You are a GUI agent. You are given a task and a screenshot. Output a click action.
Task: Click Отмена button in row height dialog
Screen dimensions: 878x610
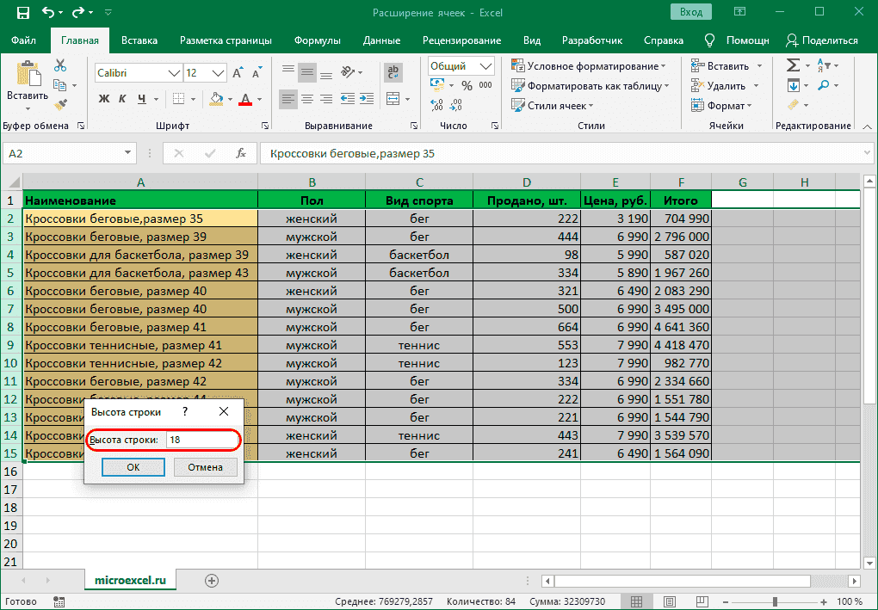click(205, 467)
